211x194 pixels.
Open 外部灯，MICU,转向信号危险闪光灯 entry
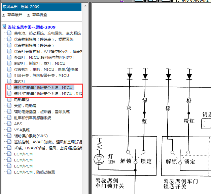[44, 57]
